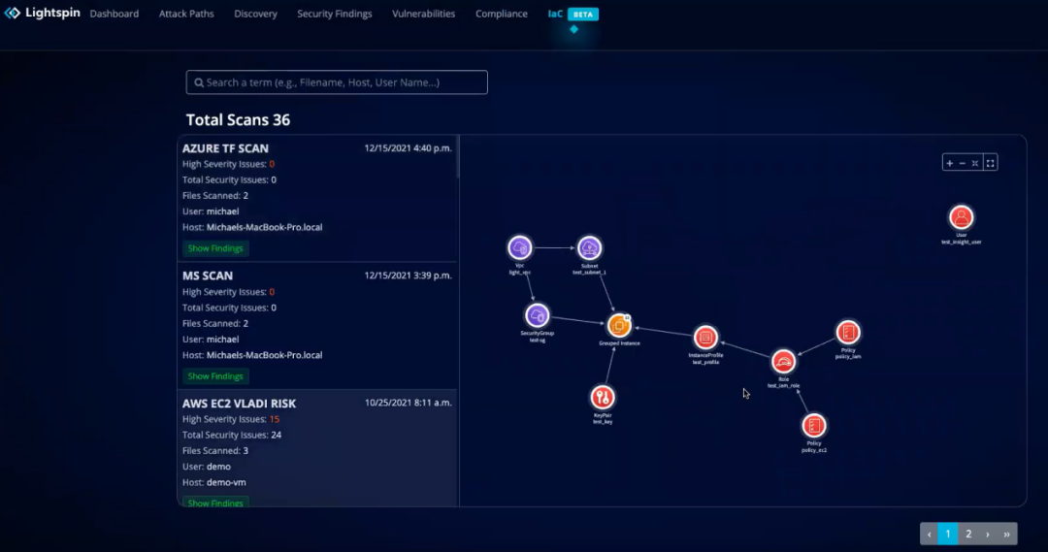Click the search magnifier icon
Image resolution: width=1048 pixels, height=552 pixels.
[199, 82]
